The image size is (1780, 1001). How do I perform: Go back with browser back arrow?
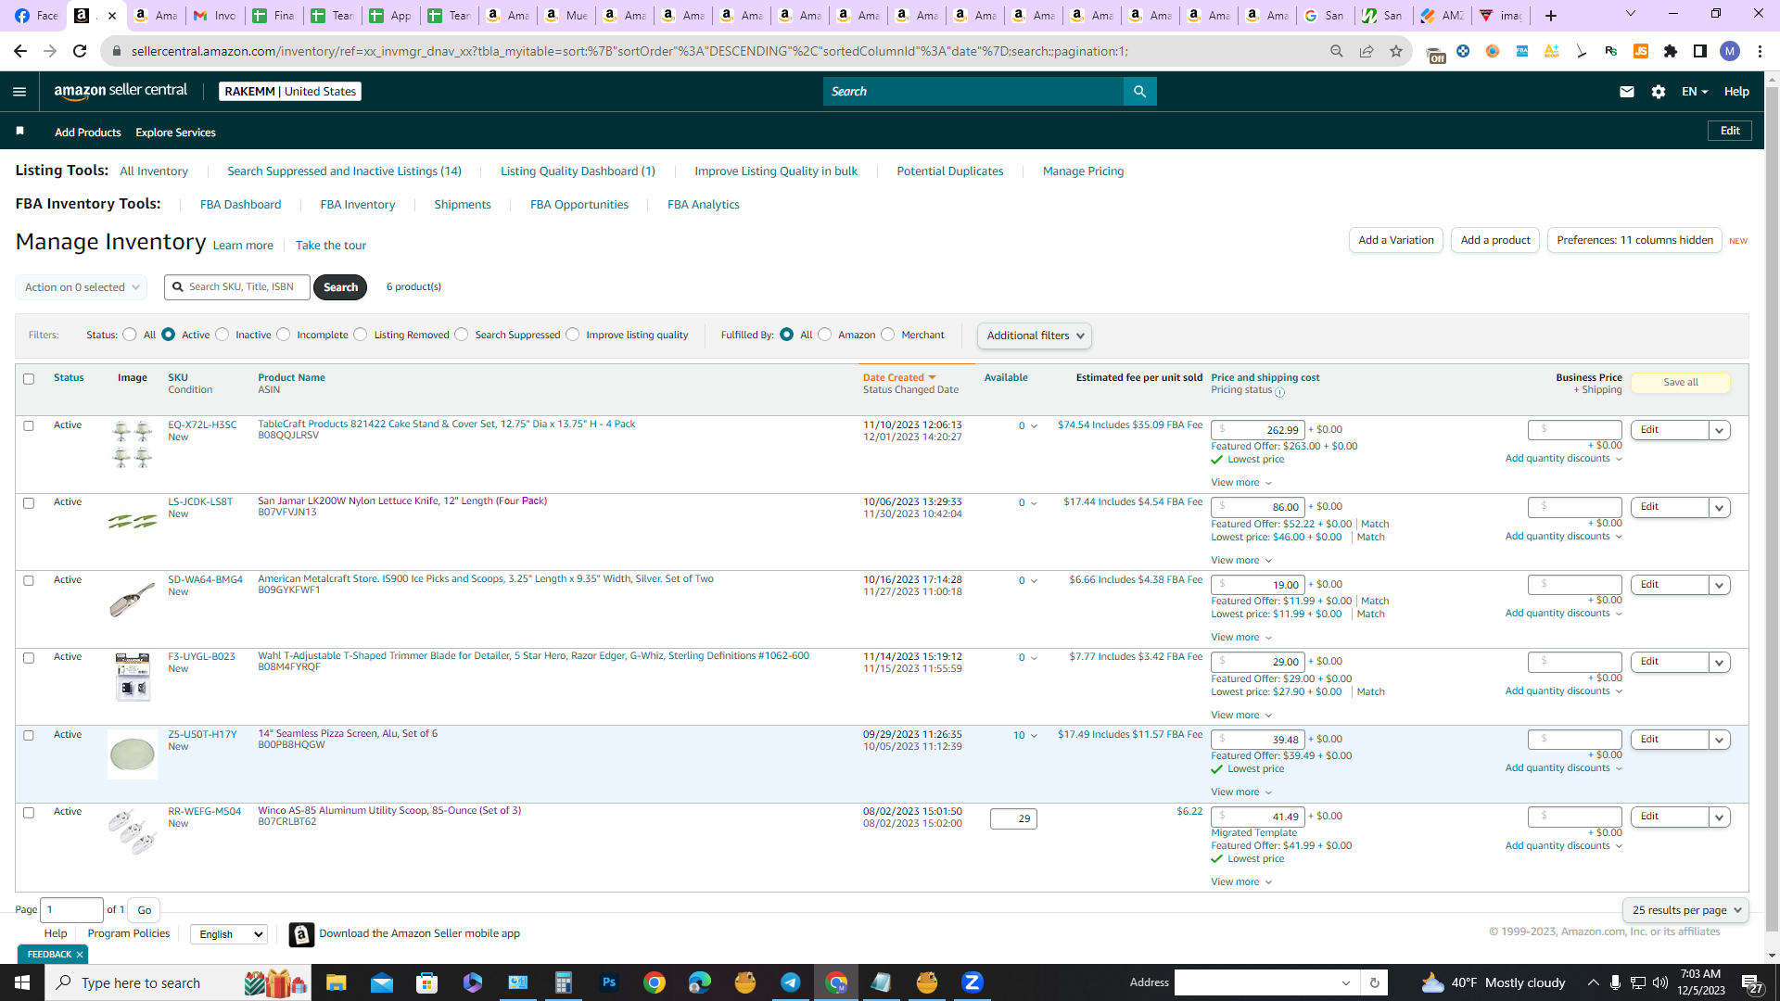20,51
